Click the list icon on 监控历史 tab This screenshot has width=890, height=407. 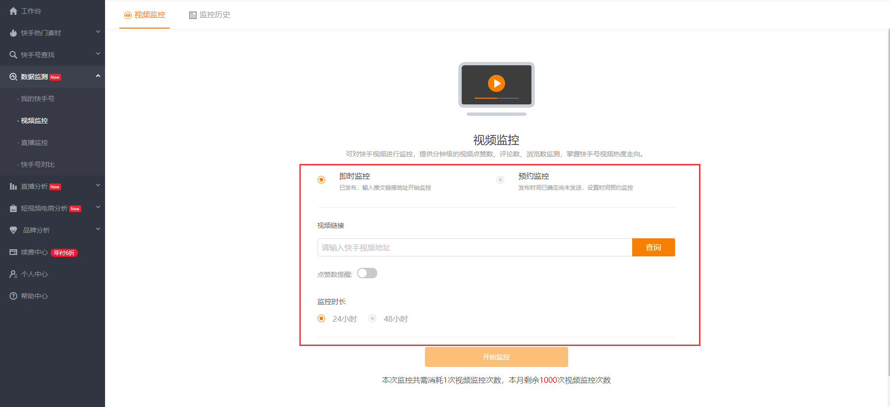pos(193,15)
